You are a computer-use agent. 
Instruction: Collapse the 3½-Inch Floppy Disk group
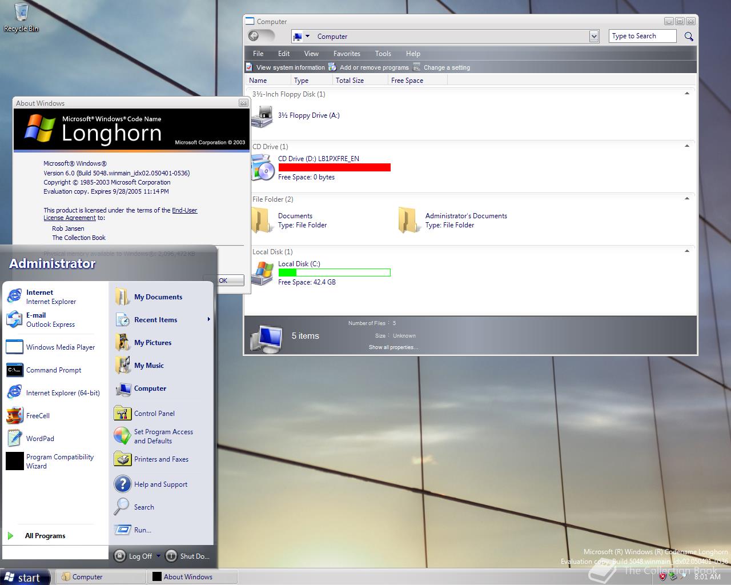pyautogui.click(x=687, y=94)
